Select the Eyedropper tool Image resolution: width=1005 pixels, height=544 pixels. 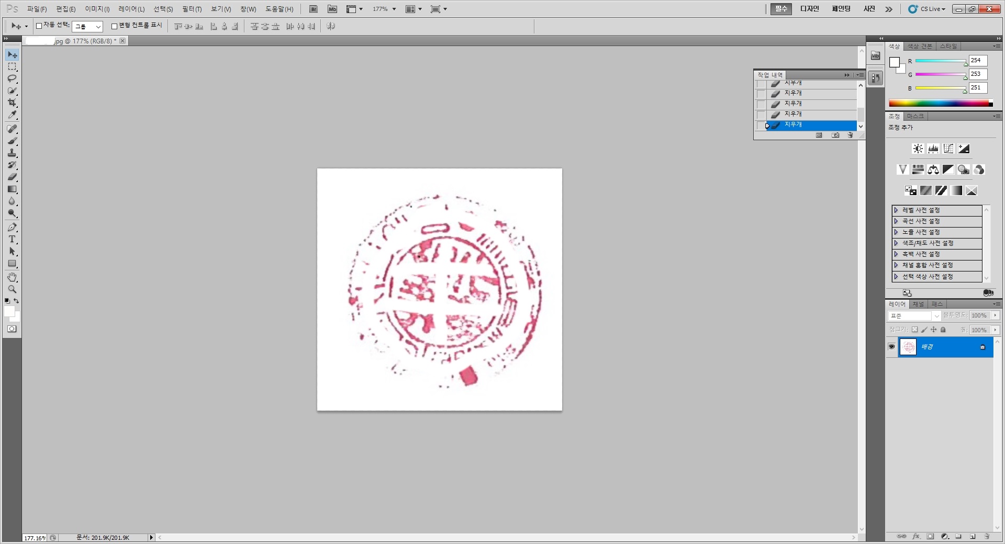tap(12, 115)
